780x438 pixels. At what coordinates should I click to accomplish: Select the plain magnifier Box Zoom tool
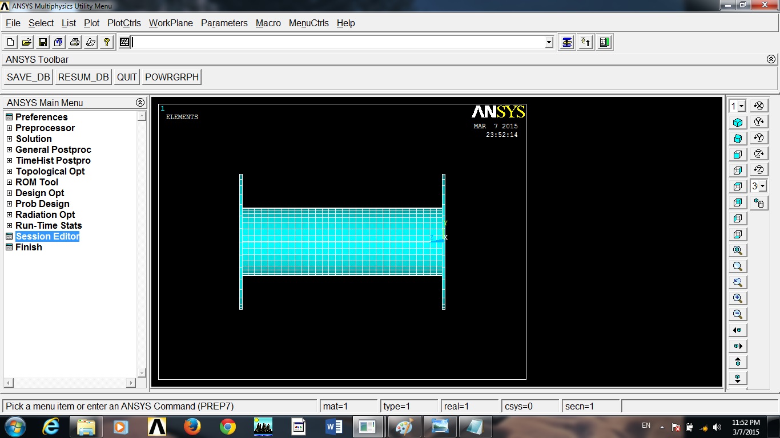[738, 266]
